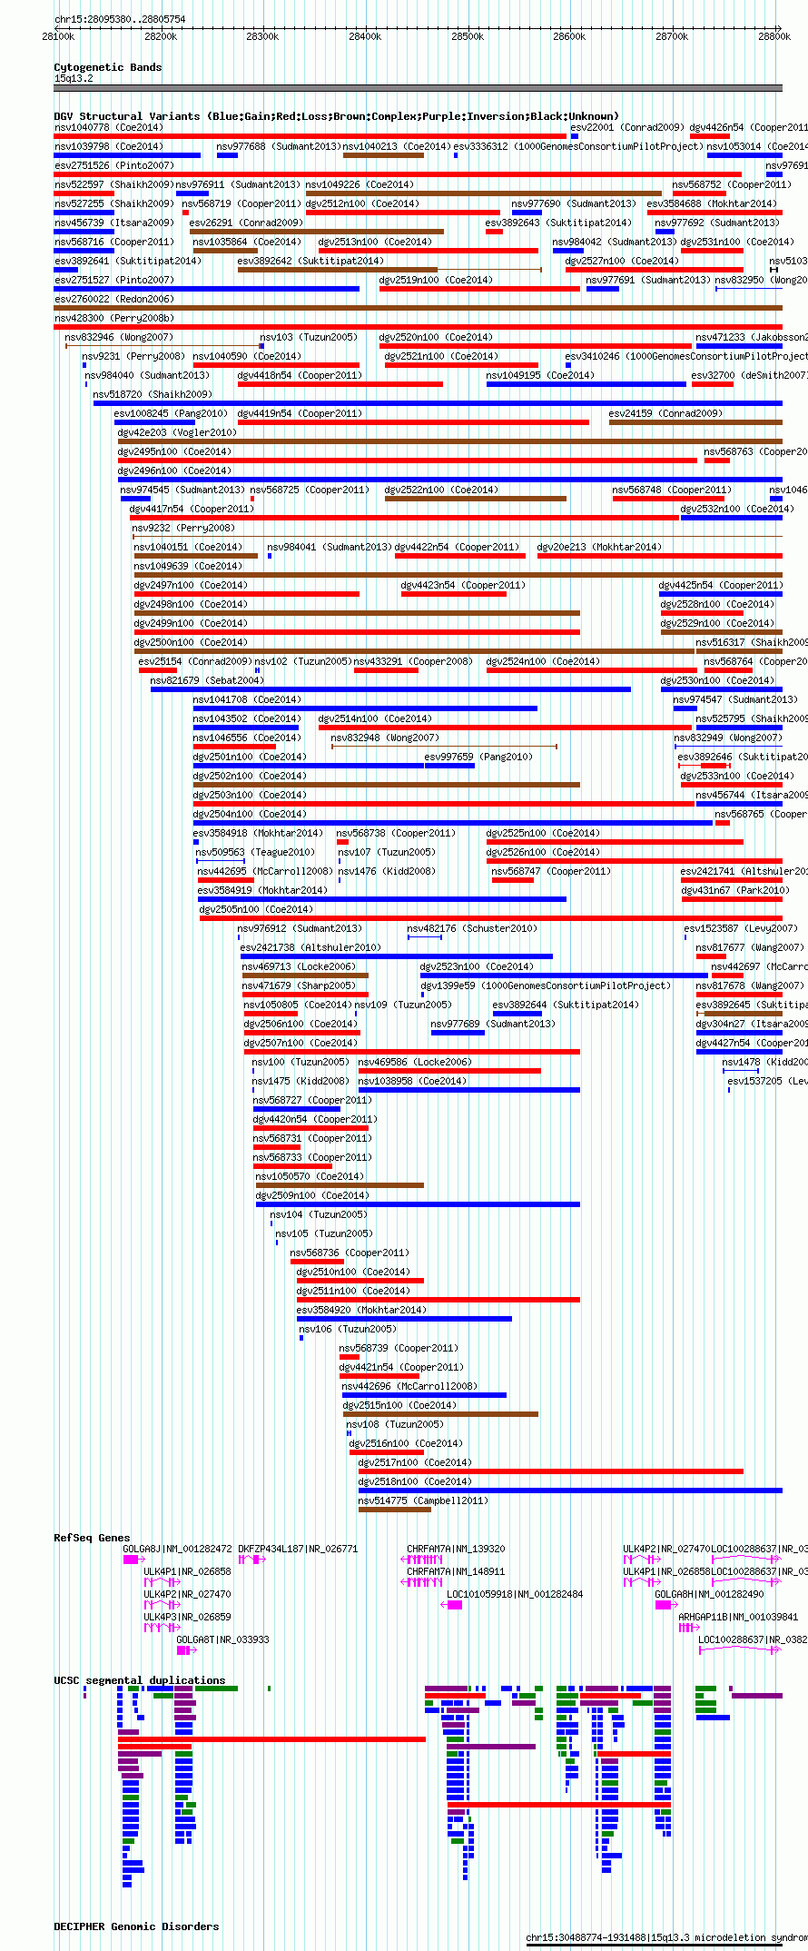Screen dimensions: 808x1951
Task: Click the "Cytogenetic Bands" track title
Action: [x=107, y=67]
